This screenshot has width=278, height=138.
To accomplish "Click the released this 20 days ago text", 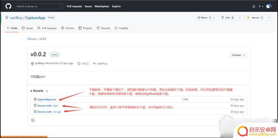I will (59, 63).
